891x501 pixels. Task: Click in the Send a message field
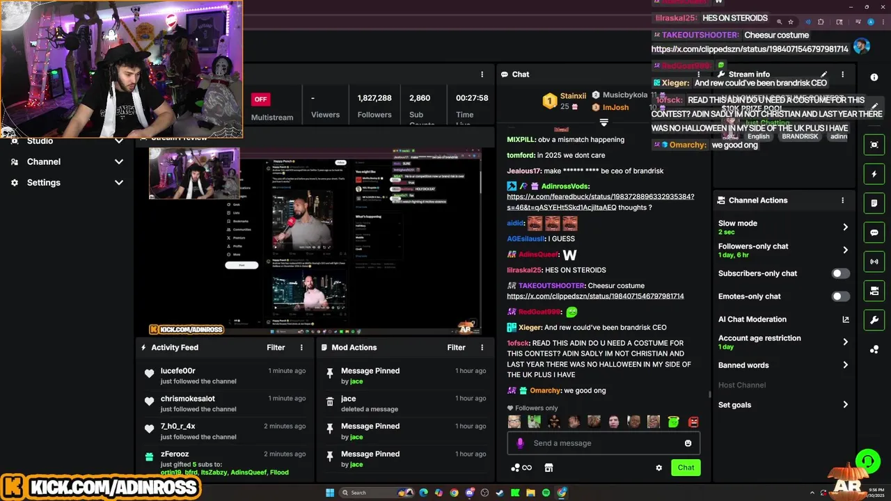click(x=604, y=443)
